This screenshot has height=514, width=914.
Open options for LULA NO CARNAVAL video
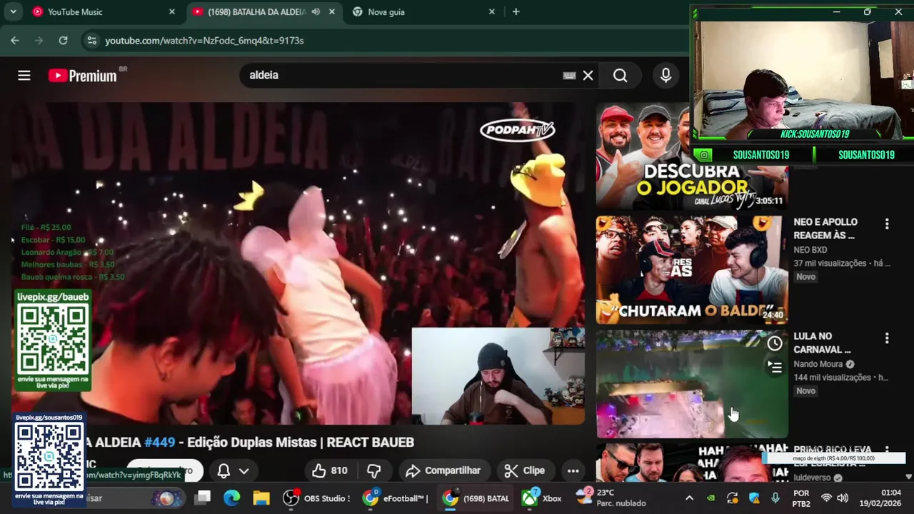coord(887,338)
